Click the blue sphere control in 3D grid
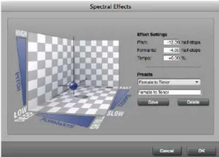The image size is (219, 157). point(73,86)
